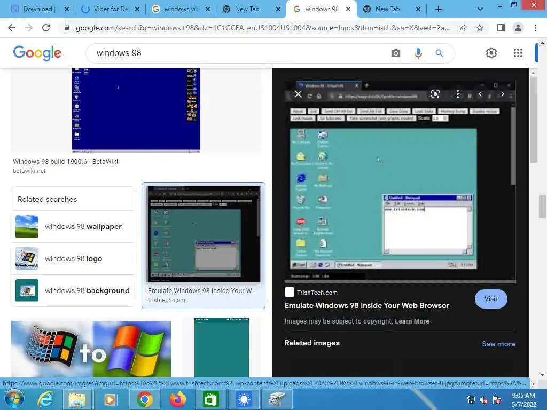
Task: Click the taskbar clock showing 9:05 AM
Action: (523, 400)
